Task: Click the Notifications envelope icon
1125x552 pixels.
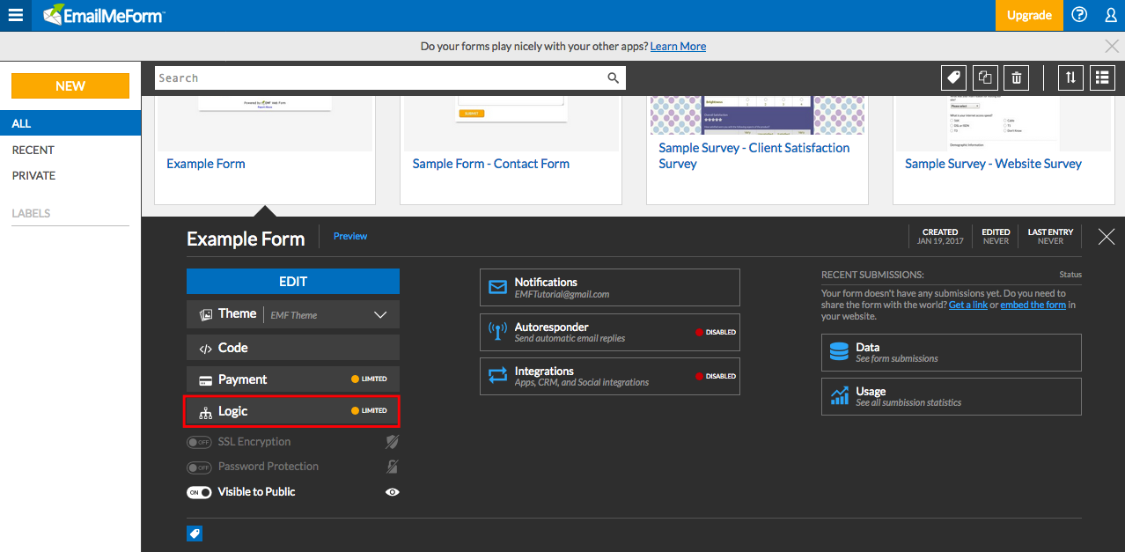Action: pyautogui.click(x=497, y=287)
